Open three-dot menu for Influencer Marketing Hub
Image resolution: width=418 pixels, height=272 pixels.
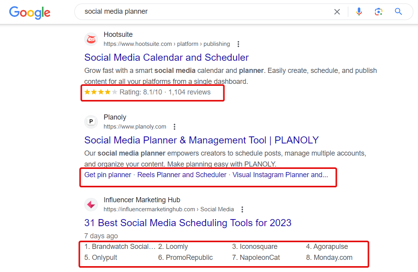242,209
